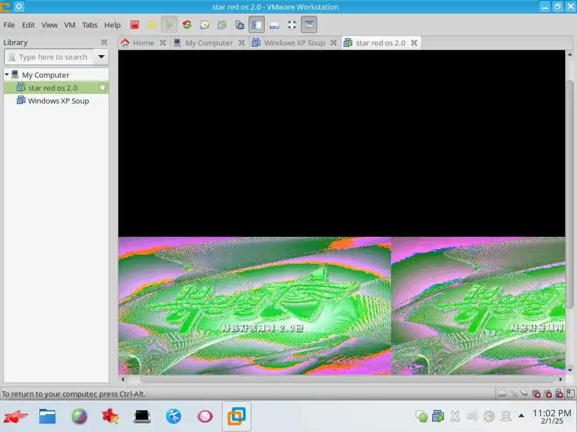Open the Tabs menu
The width and height of the screenshot is (577, 432).
click(x=90, y=25)
